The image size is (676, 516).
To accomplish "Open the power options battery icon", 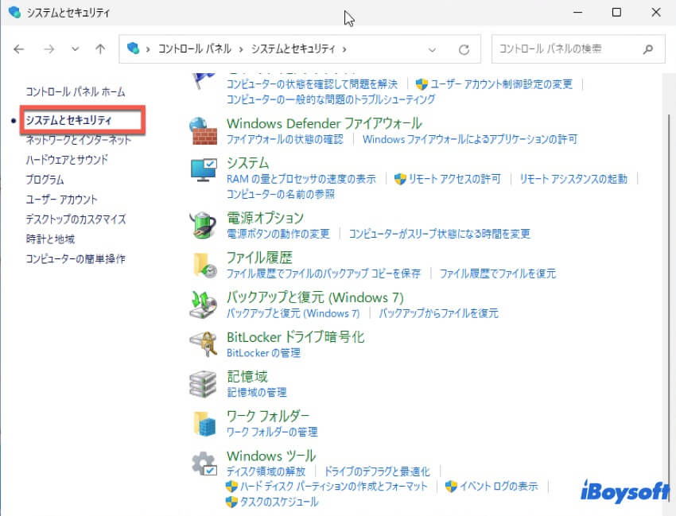I will tap(202, 225).
